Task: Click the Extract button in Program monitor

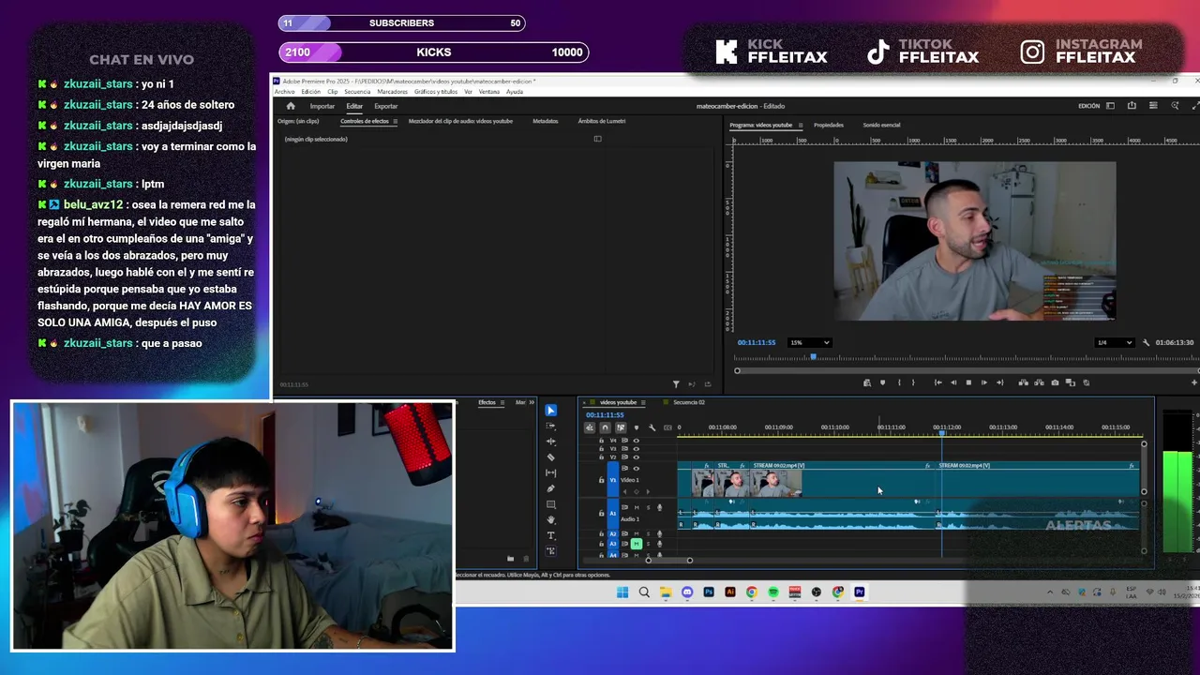Action: [x=1039, y=382]
